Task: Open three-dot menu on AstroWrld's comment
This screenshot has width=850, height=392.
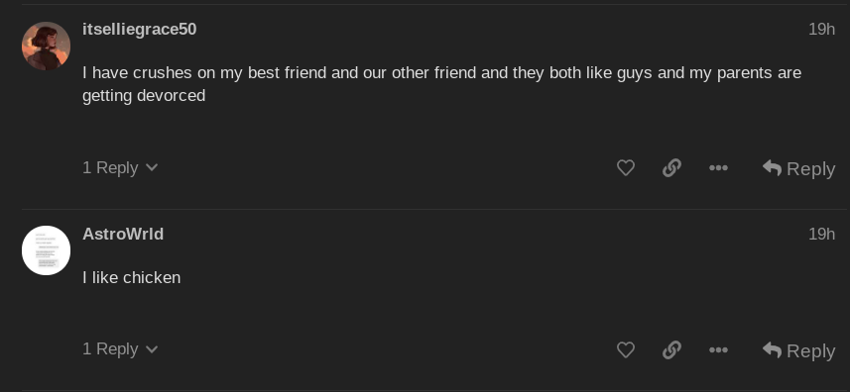Action: point(718,349)
